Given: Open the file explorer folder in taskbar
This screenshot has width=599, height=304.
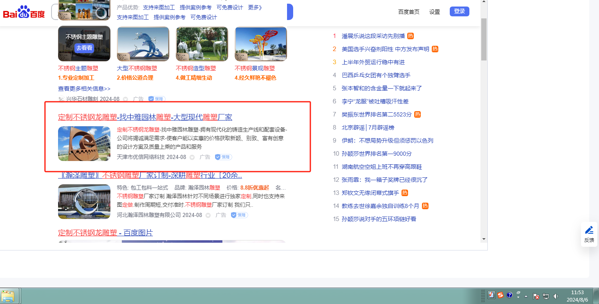Looking at the screenshot, I should (x=8, y=296).
